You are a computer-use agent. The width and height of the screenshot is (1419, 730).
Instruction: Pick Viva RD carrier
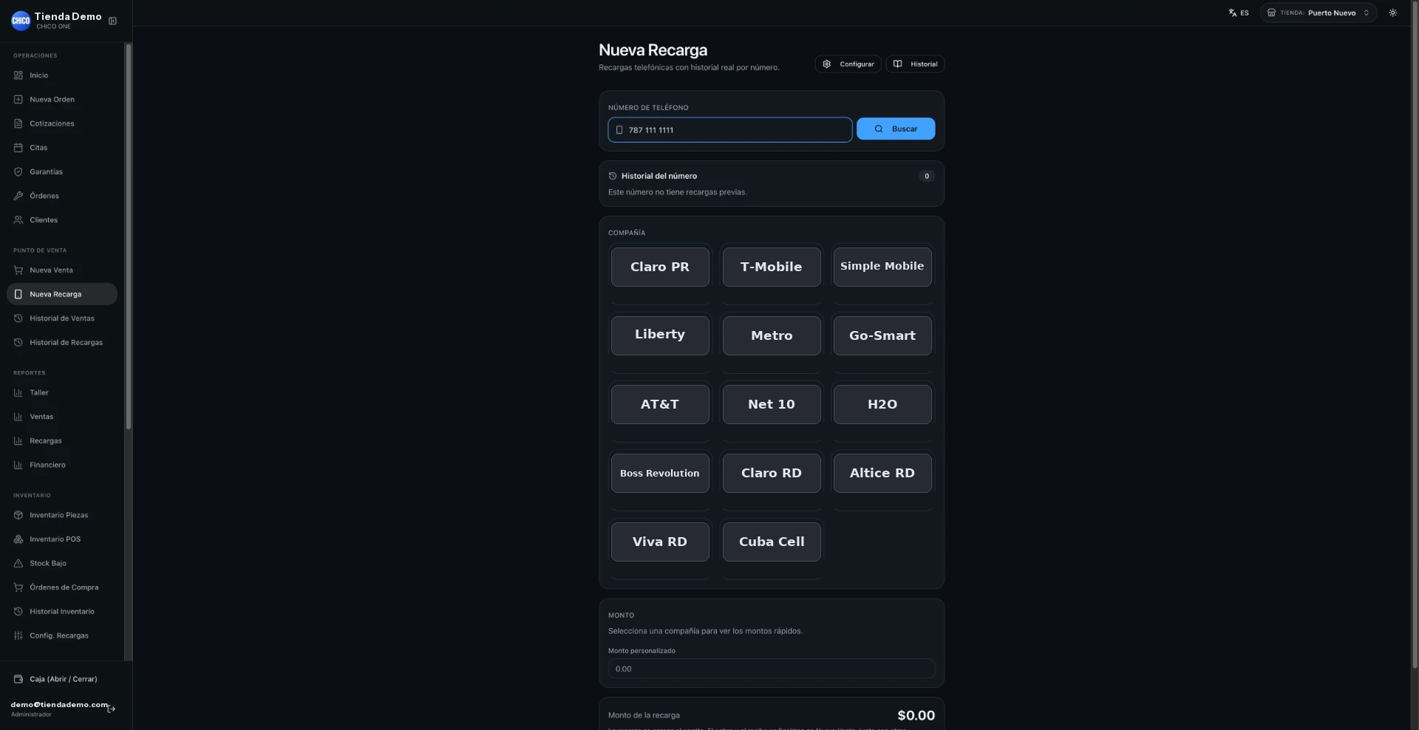[660, 542]
